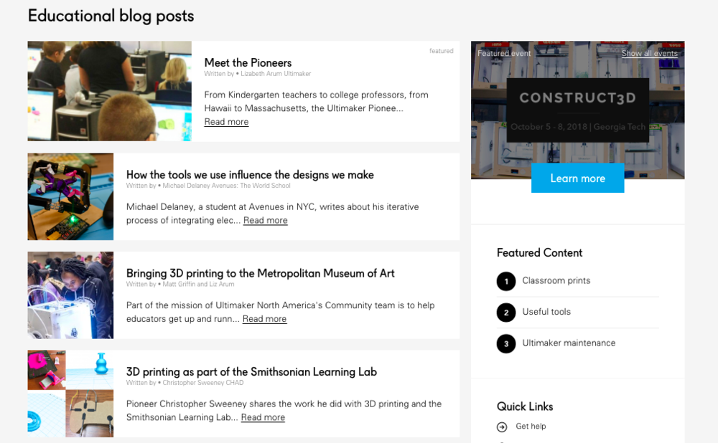Select Ultimaker maintenance in Featured Content
The height and width of the screenshot is (443, 718).
click(x=569, y=343)
